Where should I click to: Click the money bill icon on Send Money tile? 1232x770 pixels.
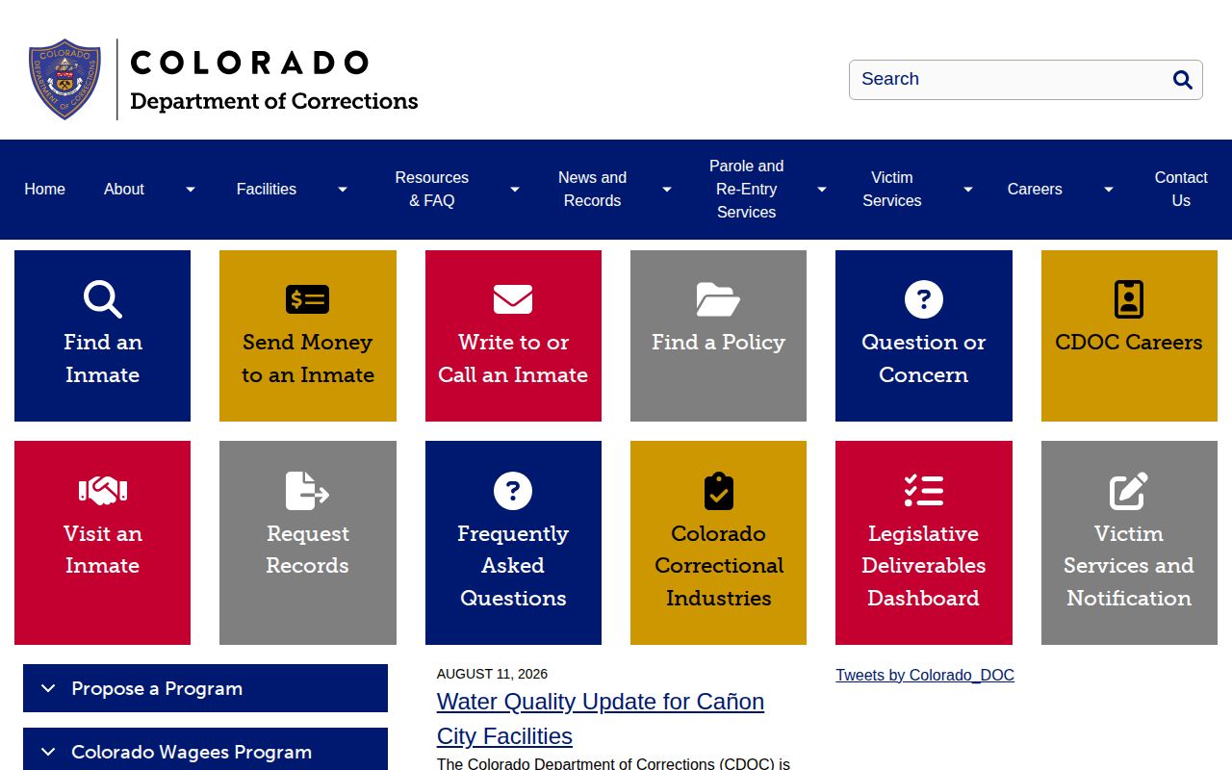click(x=308, y=299)
